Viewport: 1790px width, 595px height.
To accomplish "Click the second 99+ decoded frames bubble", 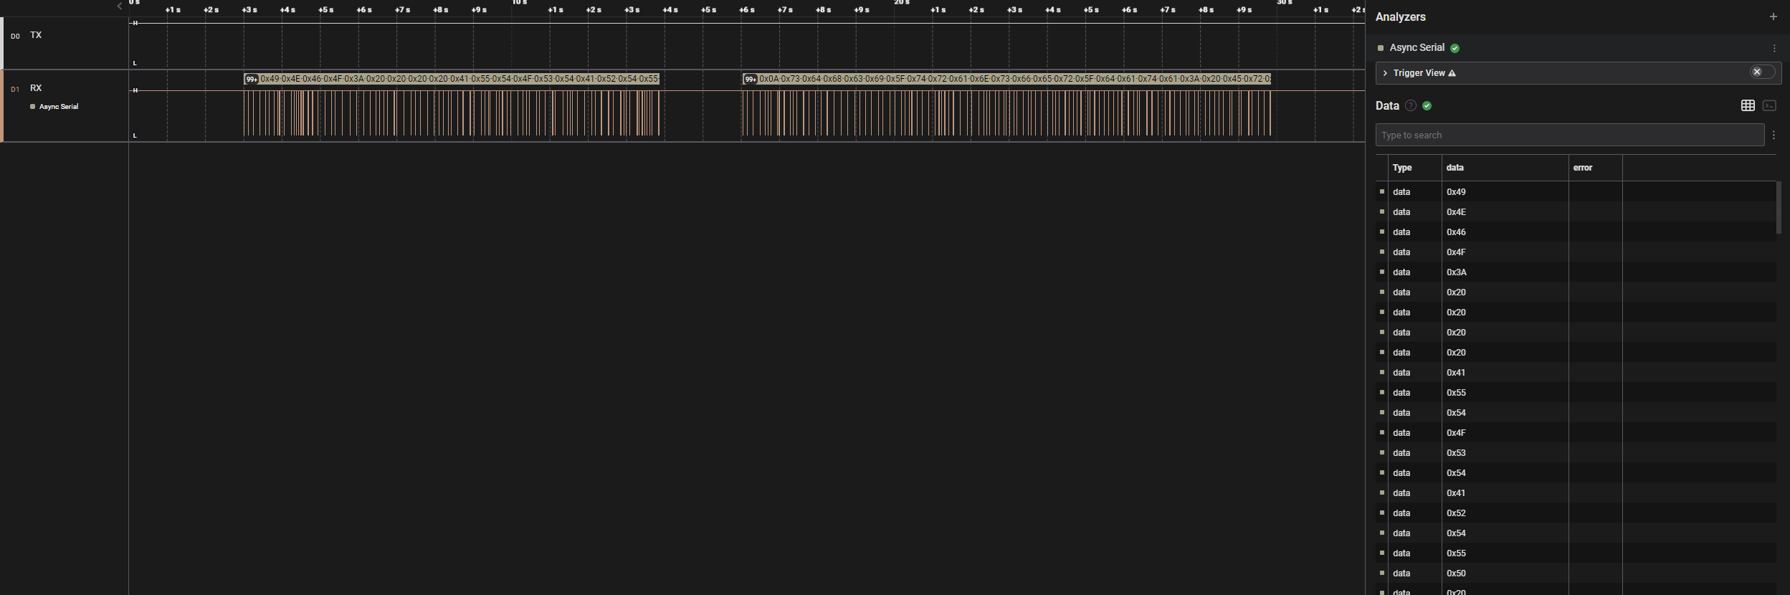I will pos(751,79).
